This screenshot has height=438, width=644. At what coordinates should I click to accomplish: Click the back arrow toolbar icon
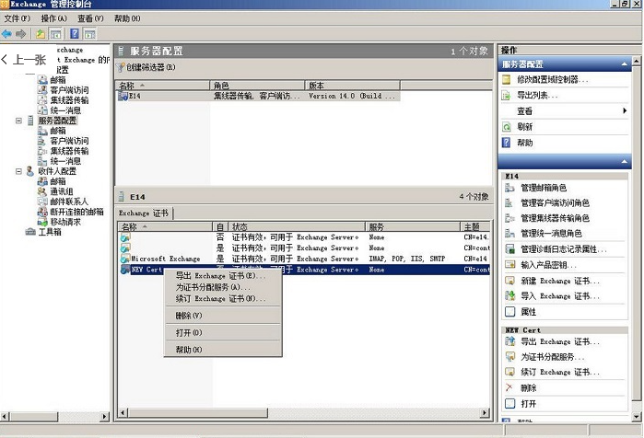pos(7,34)
